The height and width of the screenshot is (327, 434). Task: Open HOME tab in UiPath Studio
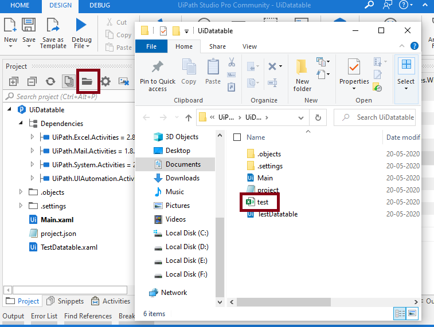pos(19,5)
